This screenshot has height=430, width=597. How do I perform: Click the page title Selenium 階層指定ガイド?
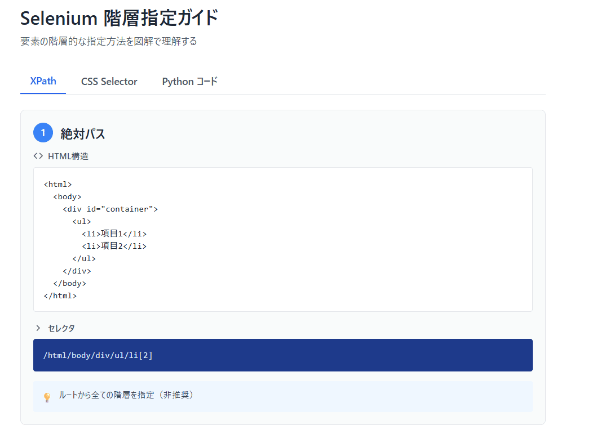pos(119,19)
